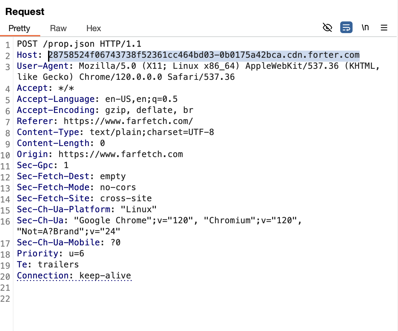Click the Request panel title
Image resolution: width=398 pixels, height=331 pixels.
coord(25,12)
